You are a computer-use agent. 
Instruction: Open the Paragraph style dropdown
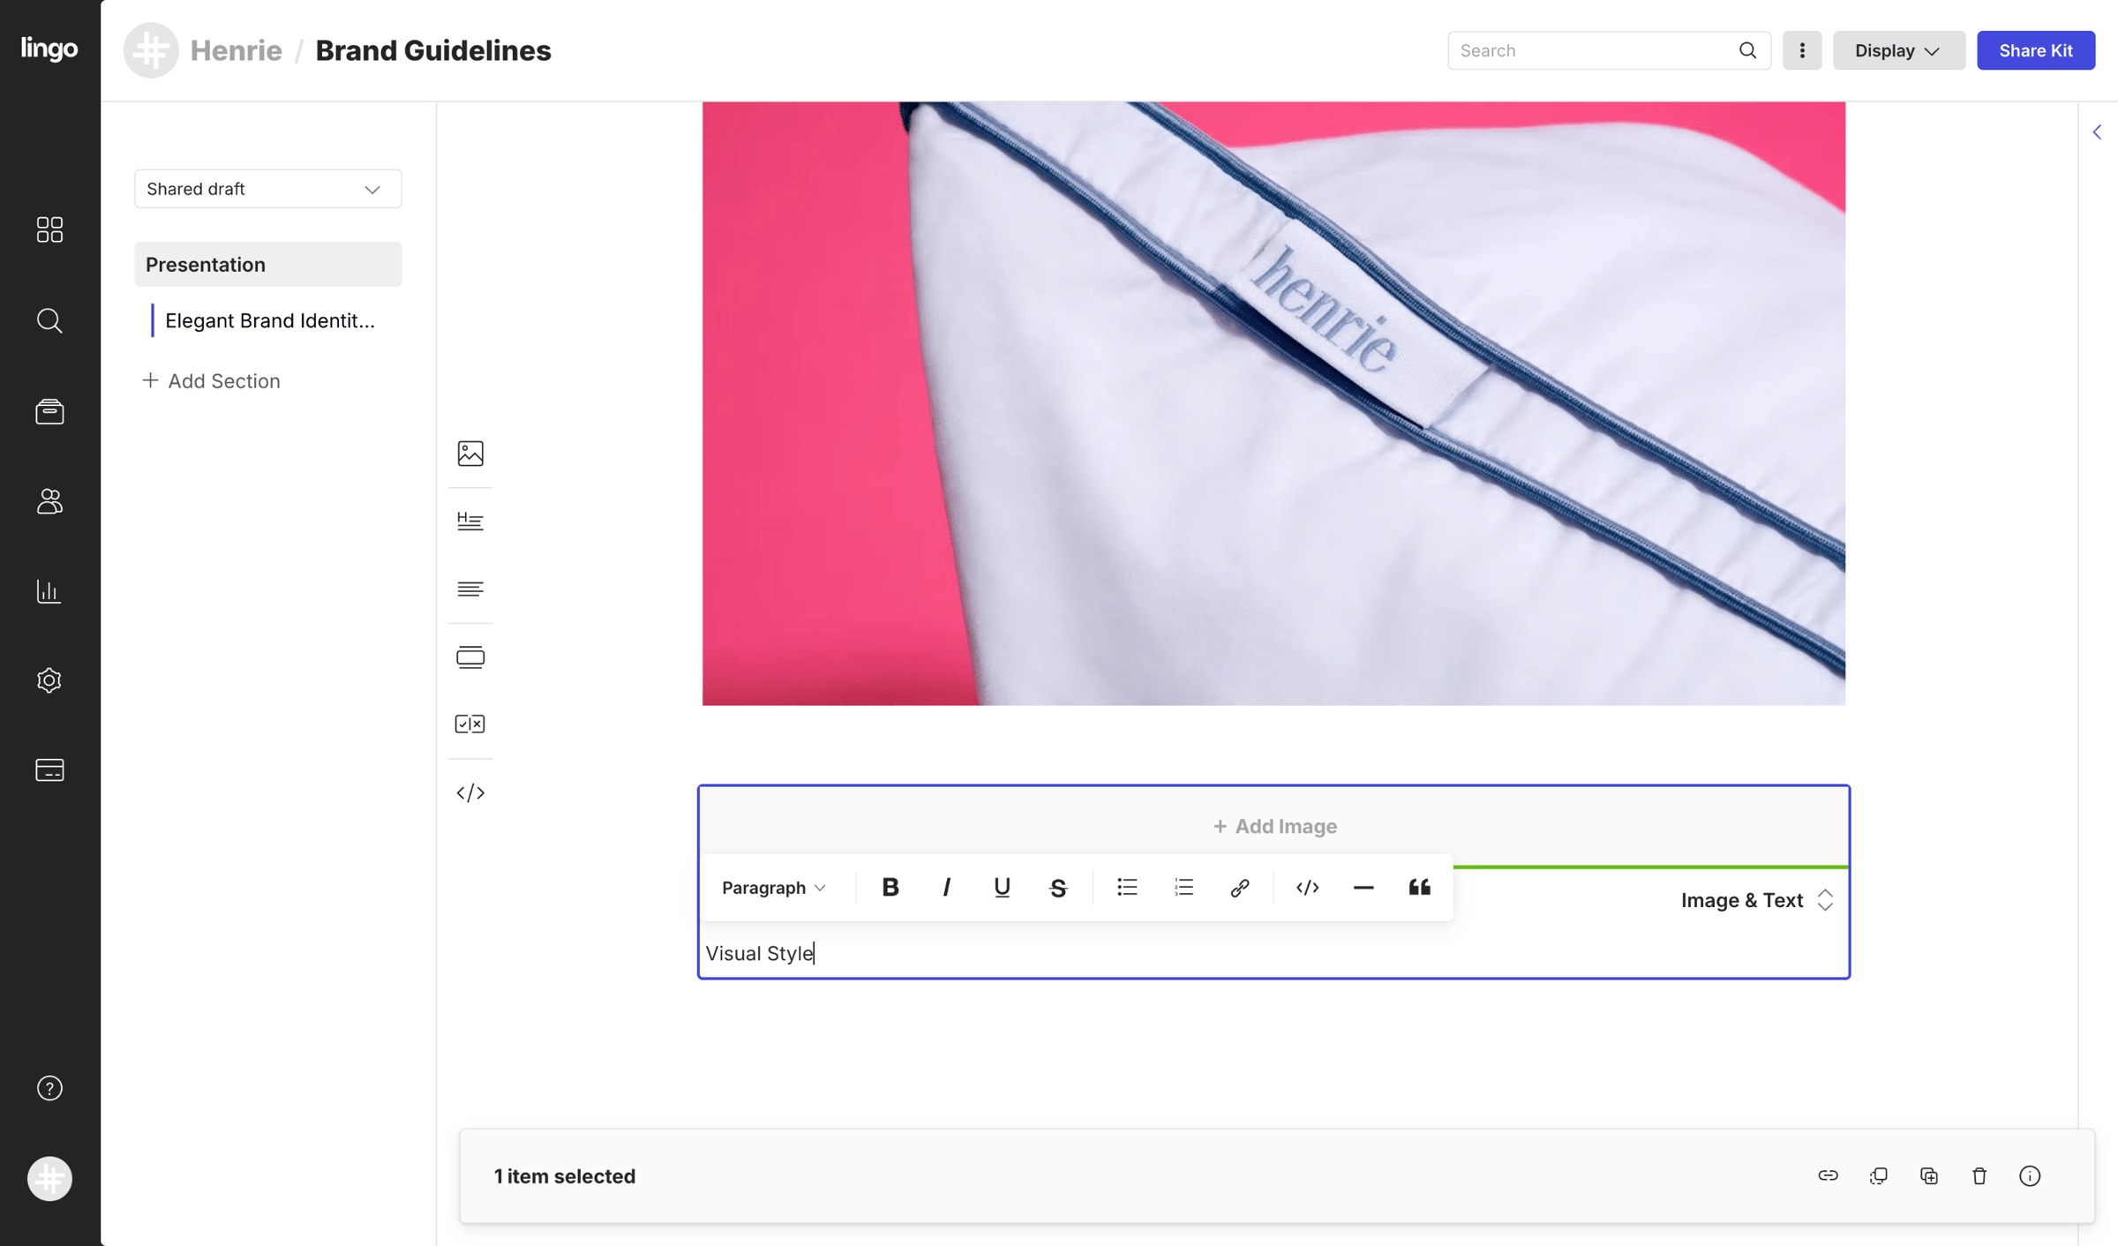click(774, 888)
